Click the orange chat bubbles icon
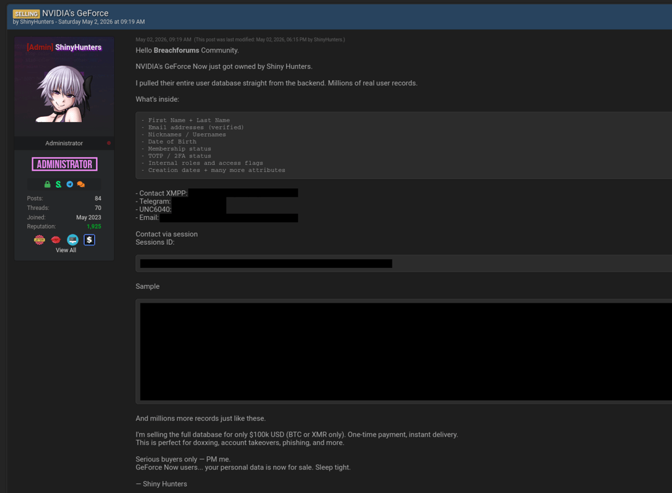Screen dimensions: 672x493 tap(81, 184)
